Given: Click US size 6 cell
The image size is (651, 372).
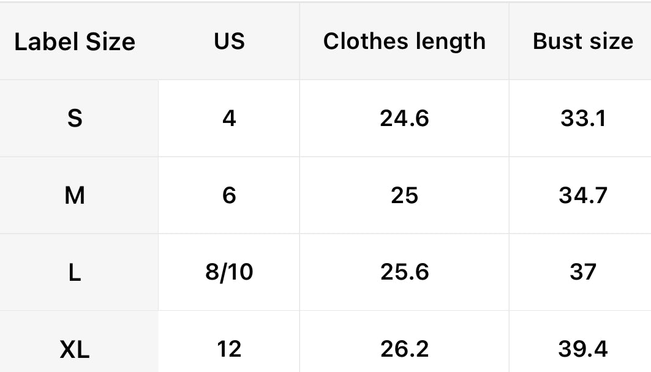Looking at the screenshot, I should coord(229,195).
